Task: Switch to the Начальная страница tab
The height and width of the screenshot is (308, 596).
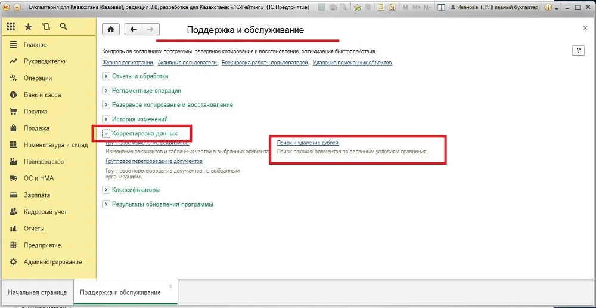Action: 37,292
